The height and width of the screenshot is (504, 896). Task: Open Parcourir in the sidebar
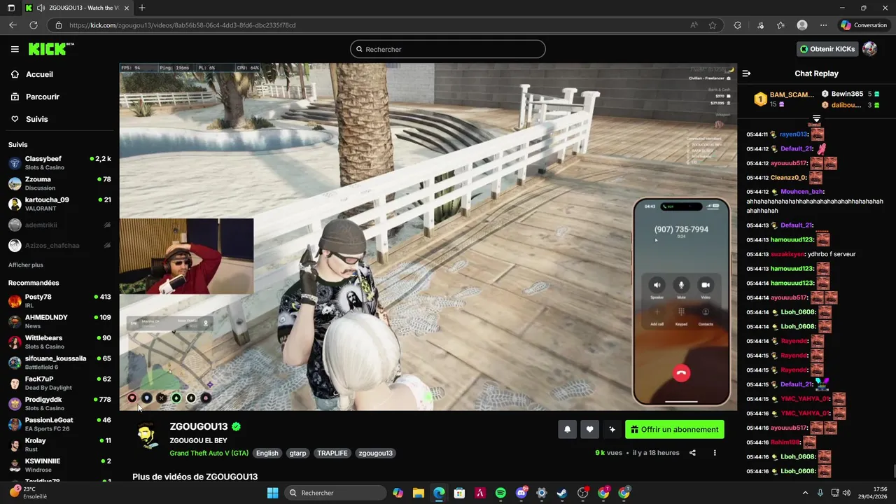coord(42,97)
